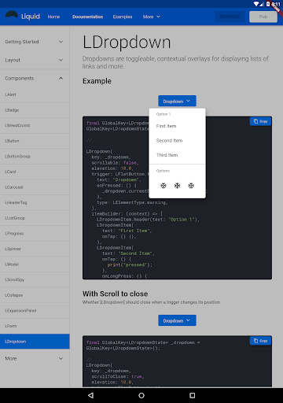Copy the first code example
The width and height of the screenshot is (283, 403).
260,121
